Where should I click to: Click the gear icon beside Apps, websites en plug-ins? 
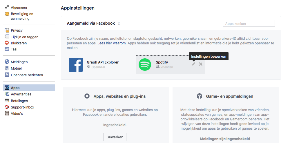pos(87,96)
